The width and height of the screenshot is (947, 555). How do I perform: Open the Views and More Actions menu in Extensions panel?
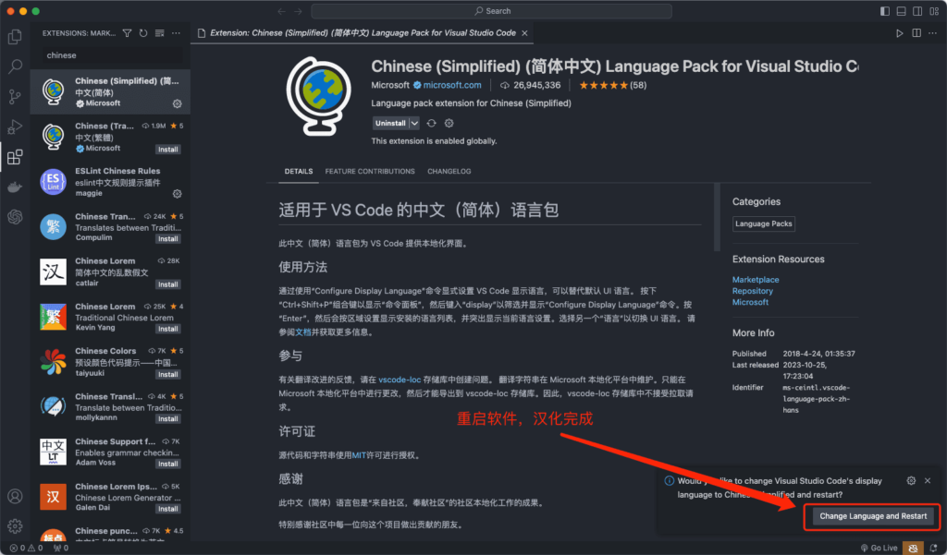pos(176,32)
